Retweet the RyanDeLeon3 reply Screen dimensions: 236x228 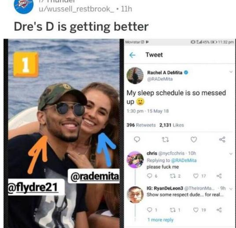click(x=172, y=210)
